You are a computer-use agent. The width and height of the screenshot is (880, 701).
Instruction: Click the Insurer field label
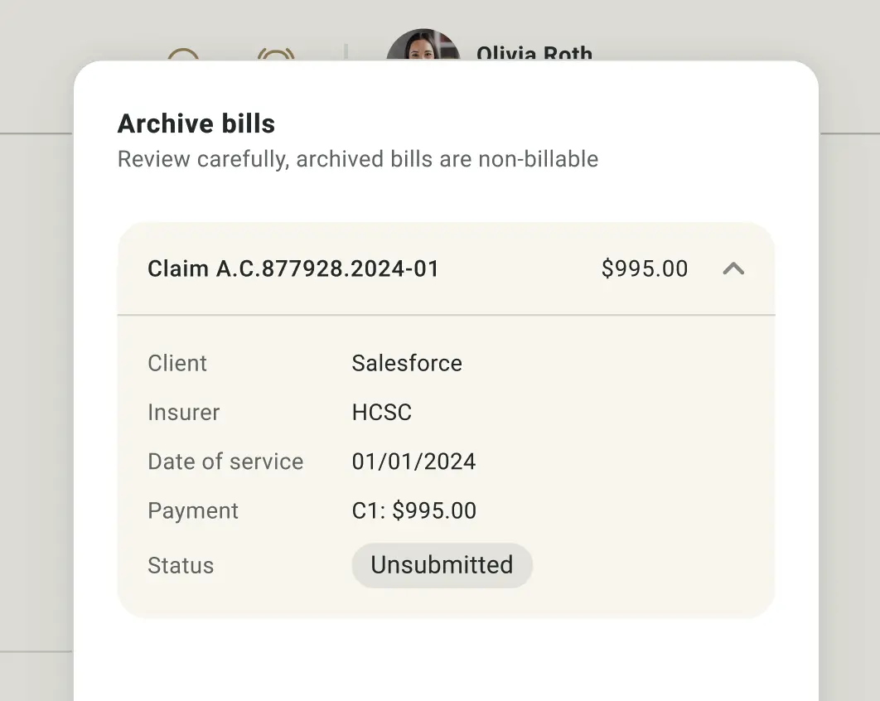click(183, 413)
